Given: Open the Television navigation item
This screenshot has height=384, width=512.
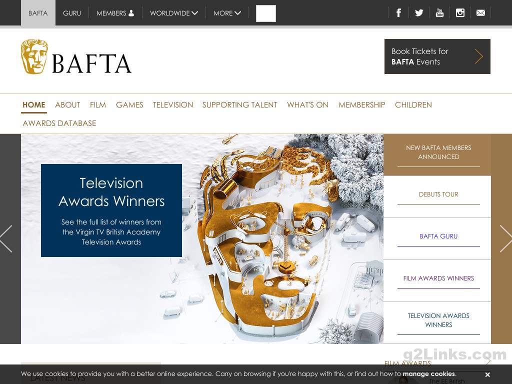Looking at the screenshot, I should pos(172,105).
